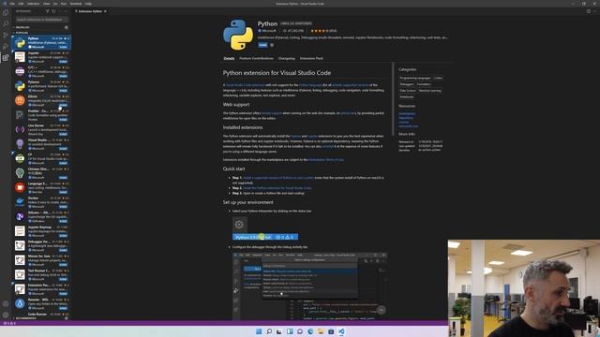Image resolution: width=600 pixels, height=337 pixels.
Task: Open taskbar Search magnifier icon
Action: pos(269,331)
